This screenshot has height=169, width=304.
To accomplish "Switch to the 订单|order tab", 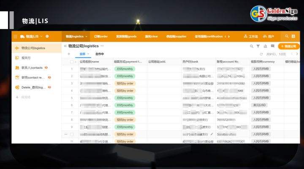I will [100, 37].
